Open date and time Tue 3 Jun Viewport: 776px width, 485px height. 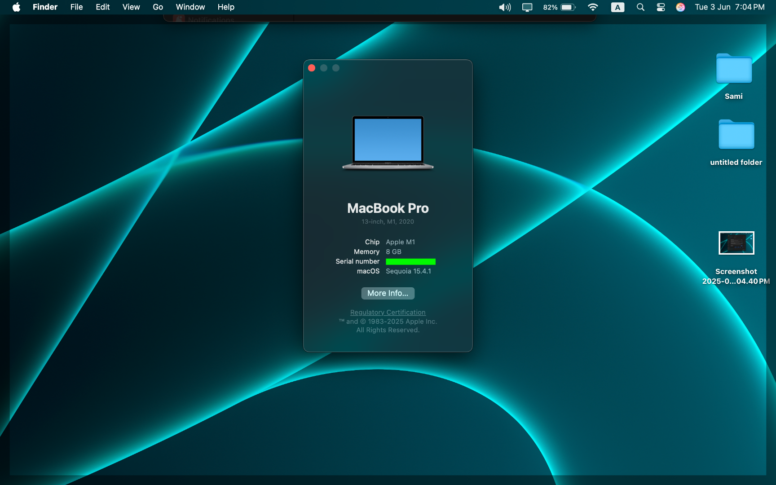tap(729, 7)
